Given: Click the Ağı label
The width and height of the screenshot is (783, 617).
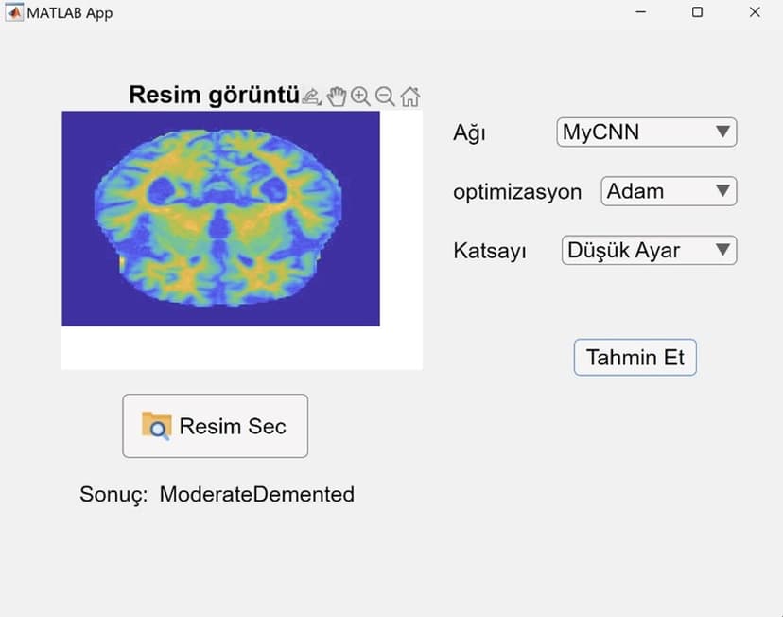Looking at the screenshot, I should pos(469,133).
